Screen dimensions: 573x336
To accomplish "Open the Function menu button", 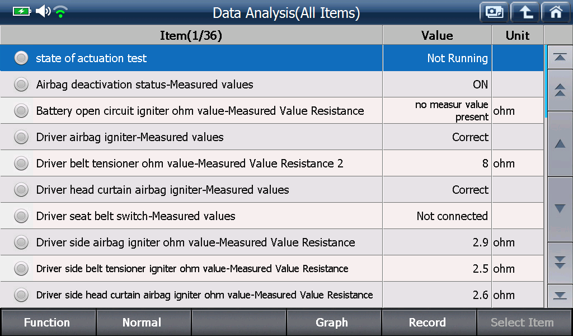I will click(x=48, y=323).
